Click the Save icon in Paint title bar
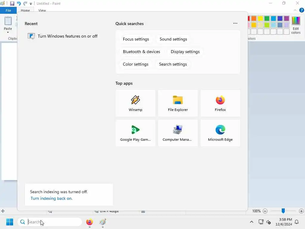This screenshot has height=229, width=305. click(12, 4)
